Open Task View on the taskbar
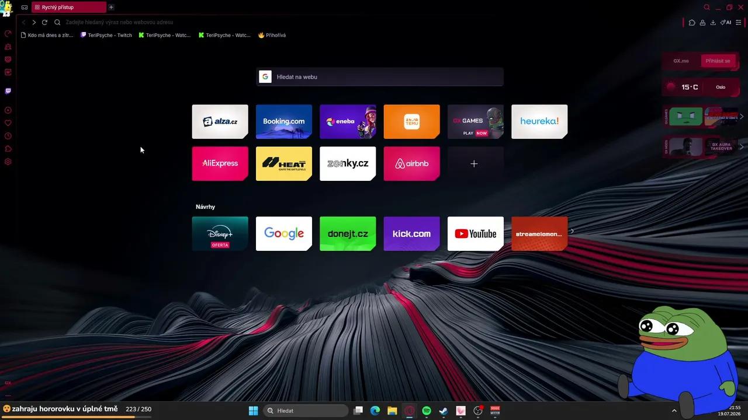Screen dimensions: 748x420 [x=358, y=411]
